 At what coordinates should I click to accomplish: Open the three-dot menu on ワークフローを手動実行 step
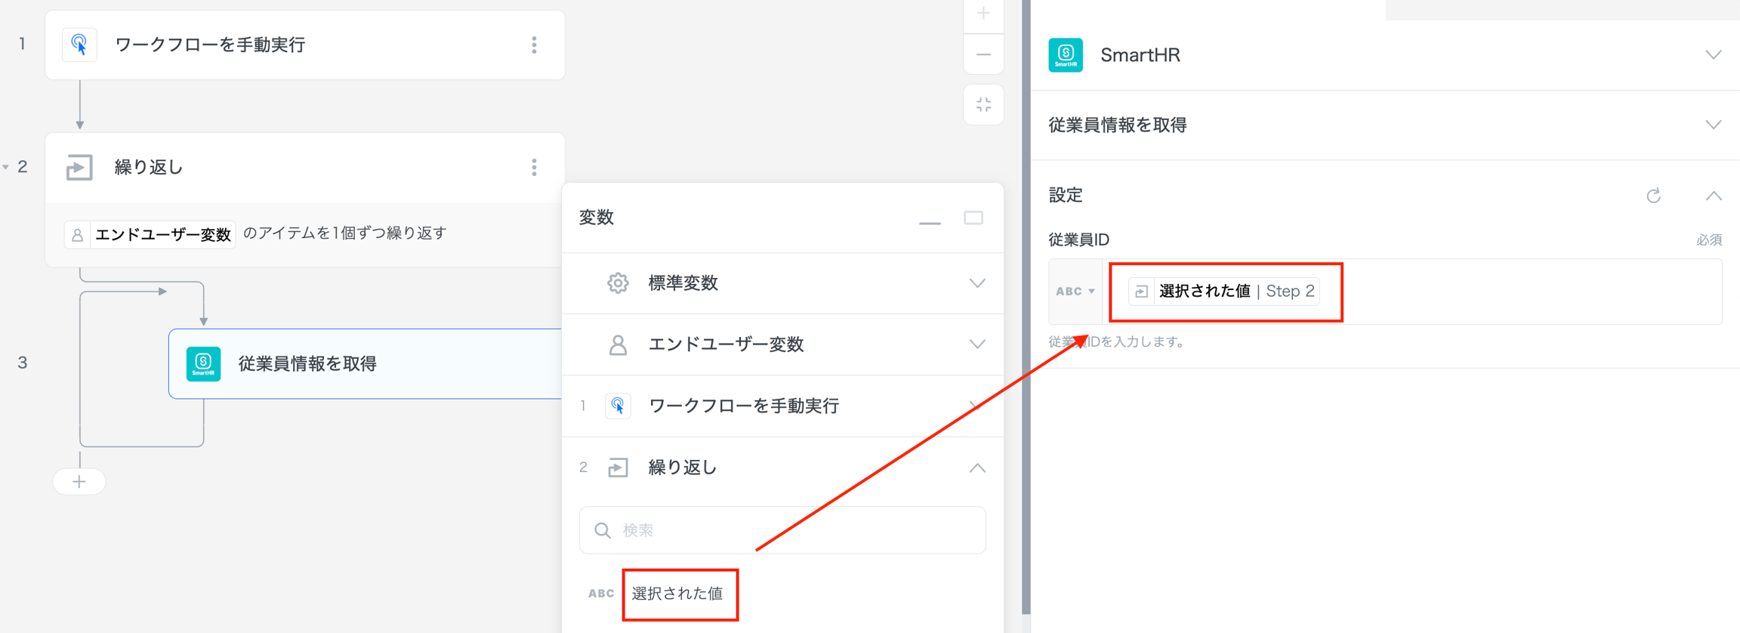534,45
